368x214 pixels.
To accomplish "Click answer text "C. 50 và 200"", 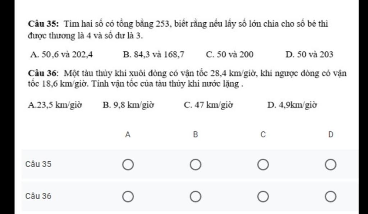I will [x=230, y=55].
